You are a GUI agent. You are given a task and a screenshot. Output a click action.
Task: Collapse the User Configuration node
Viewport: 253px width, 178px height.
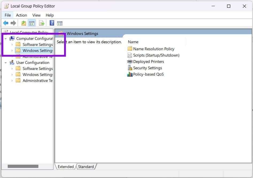click(6, 62)
